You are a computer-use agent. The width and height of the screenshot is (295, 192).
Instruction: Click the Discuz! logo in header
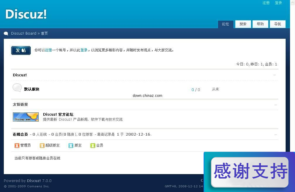click(26, 14)
